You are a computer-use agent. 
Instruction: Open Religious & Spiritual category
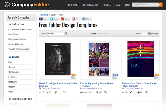(x=17, y=39)
